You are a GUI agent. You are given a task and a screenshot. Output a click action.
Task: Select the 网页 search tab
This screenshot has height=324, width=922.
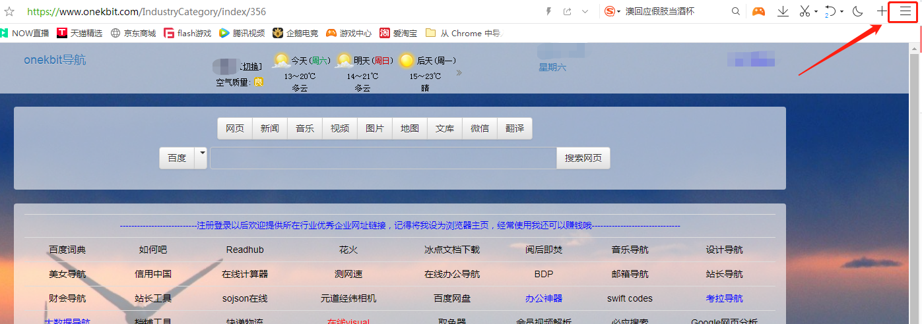[235, 128]
